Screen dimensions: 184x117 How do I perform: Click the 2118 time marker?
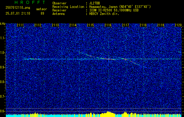143,25
